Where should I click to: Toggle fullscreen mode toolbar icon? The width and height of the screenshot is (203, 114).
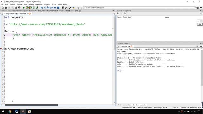click(66, 8)
